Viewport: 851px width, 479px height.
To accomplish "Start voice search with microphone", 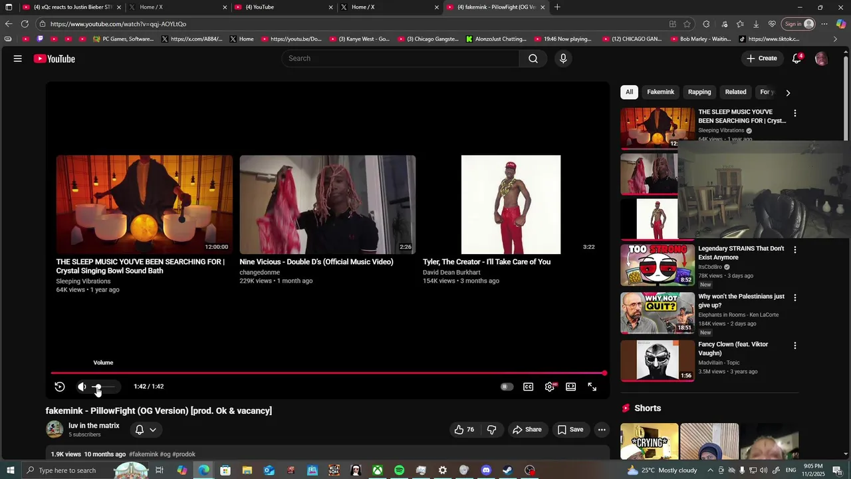I will (x=563, y=59).
